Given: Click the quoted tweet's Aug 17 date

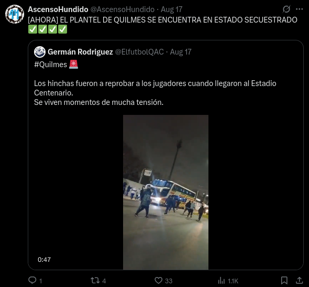Looking at the screenshot, I should (x=181, y=52).
